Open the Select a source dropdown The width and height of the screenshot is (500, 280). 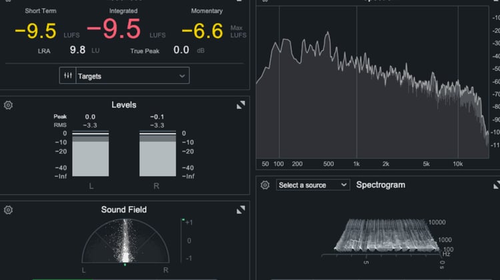(x=313, y=185)
